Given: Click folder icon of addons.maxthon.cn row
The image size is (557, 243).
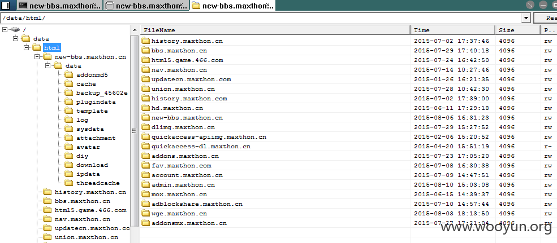Looking at the screenshot, I should pyautogui.click(x=146, y=156).
